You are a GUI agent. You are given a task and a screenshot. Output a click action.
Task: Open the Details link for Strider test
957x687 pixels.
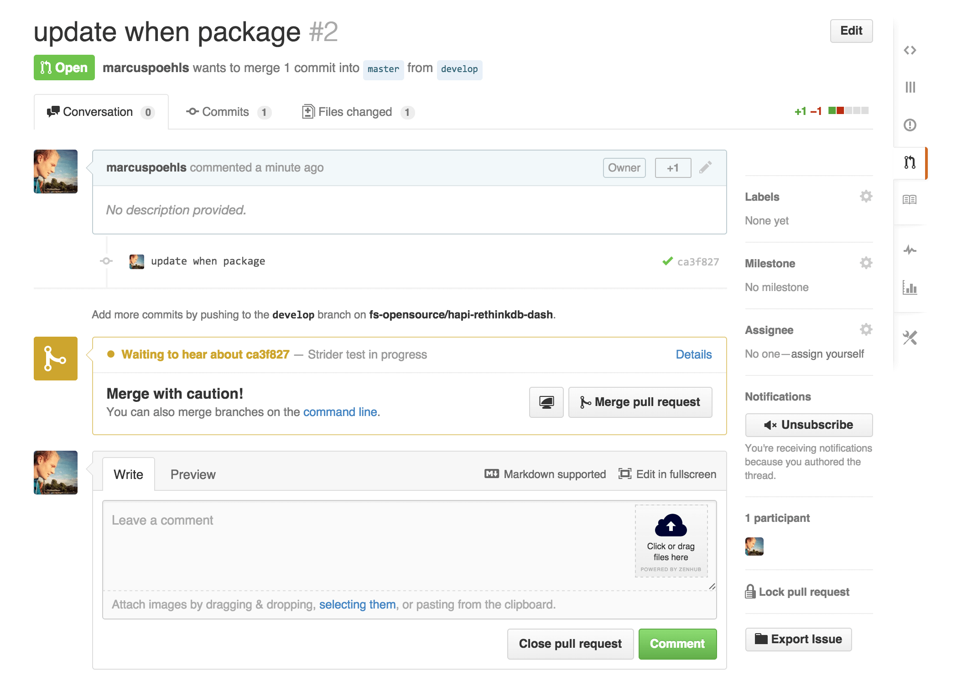(693, 354)
